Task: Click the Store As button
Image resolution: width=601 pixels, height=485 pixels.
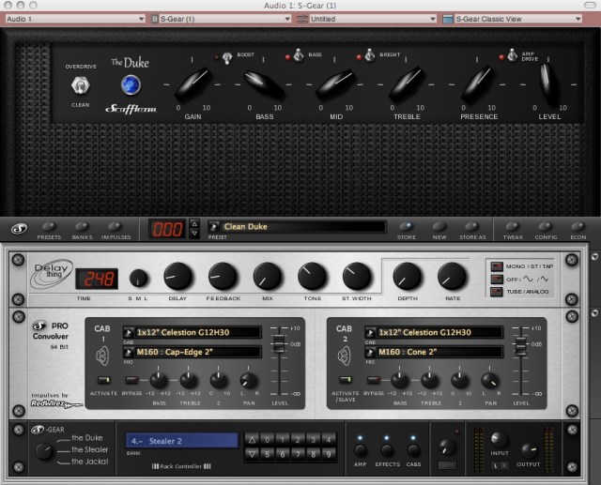Action: [x=472, y=227]
